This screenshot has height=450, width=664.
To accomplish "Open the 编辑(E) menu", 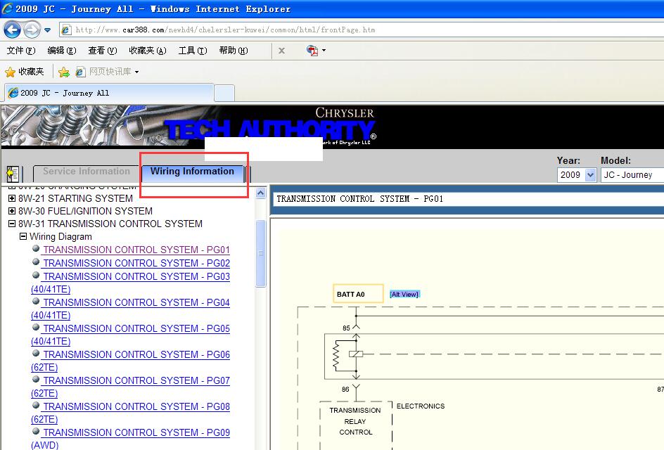I will coord(61,51).
